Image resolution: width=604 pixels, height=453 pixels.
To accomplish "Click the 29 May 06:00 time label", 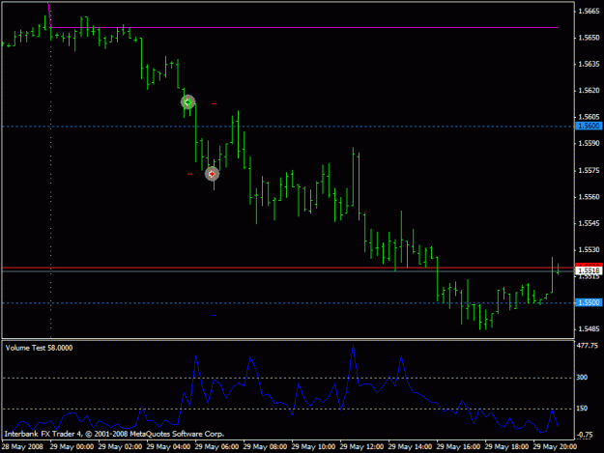I will click(x=216, y=447).
